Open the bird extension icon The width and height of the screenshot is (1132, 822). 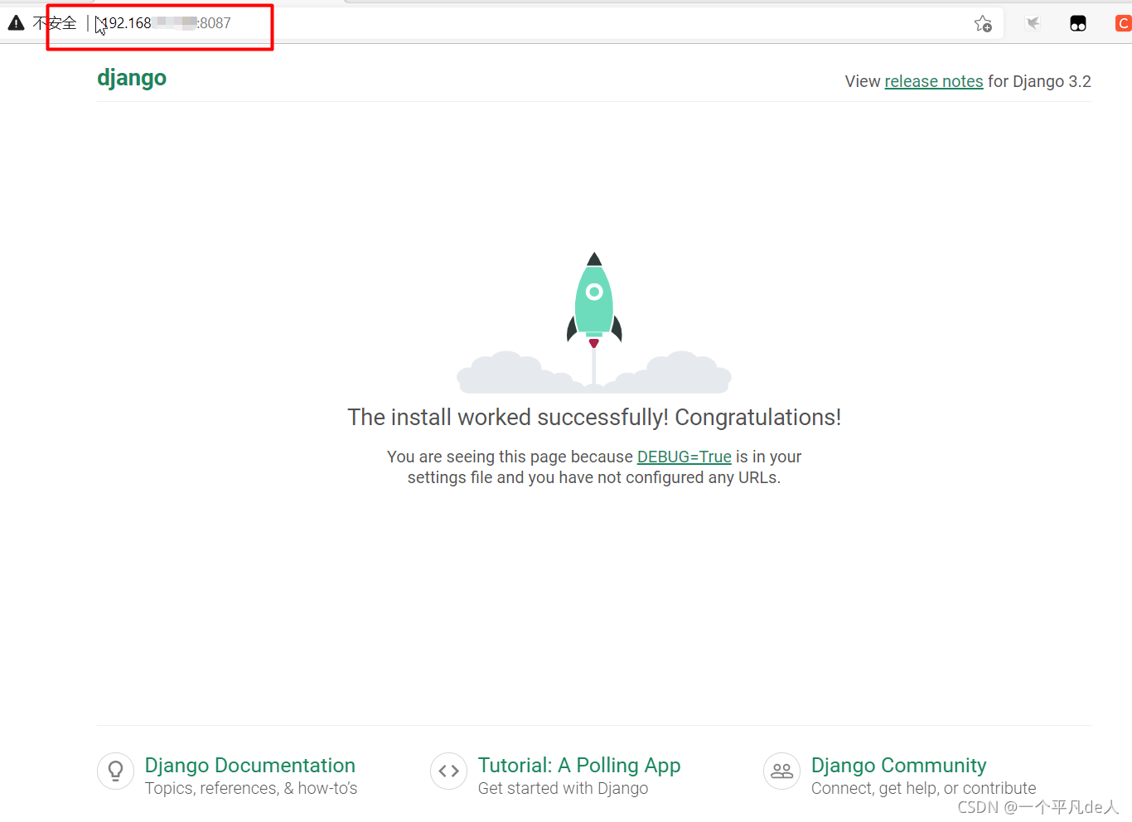pyautogui.click(x=1033, y=23)
